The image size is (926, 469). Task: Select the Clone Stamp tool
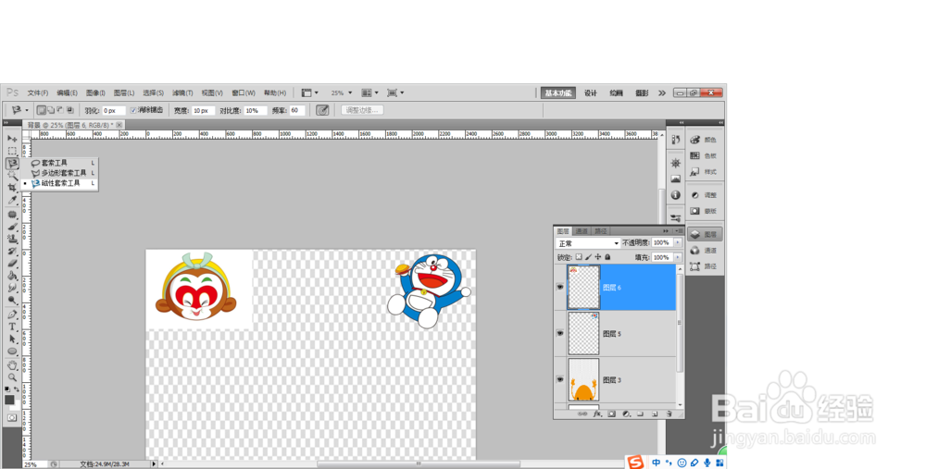click(x=12, y=239)
